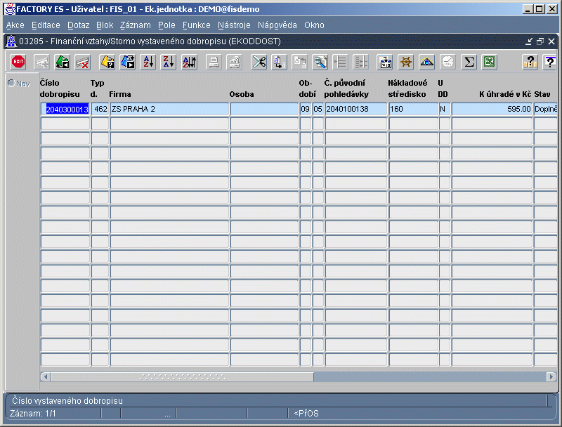The image size is (562, 427).
Task: Click the Stav field showing Doplně
Action: click(x=546, y=109)
